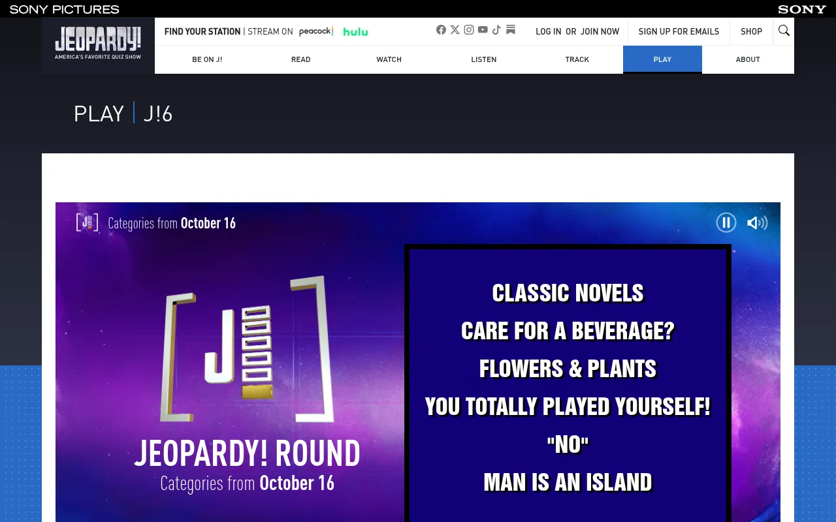Image resolution: width=836 pixels, height=522 pixels.
Task: Open the TikTok social icon
Action: (x=496, y=29)
